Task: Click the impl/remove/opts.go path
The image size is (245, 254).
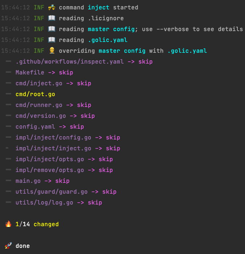Action: click(50, 170)
